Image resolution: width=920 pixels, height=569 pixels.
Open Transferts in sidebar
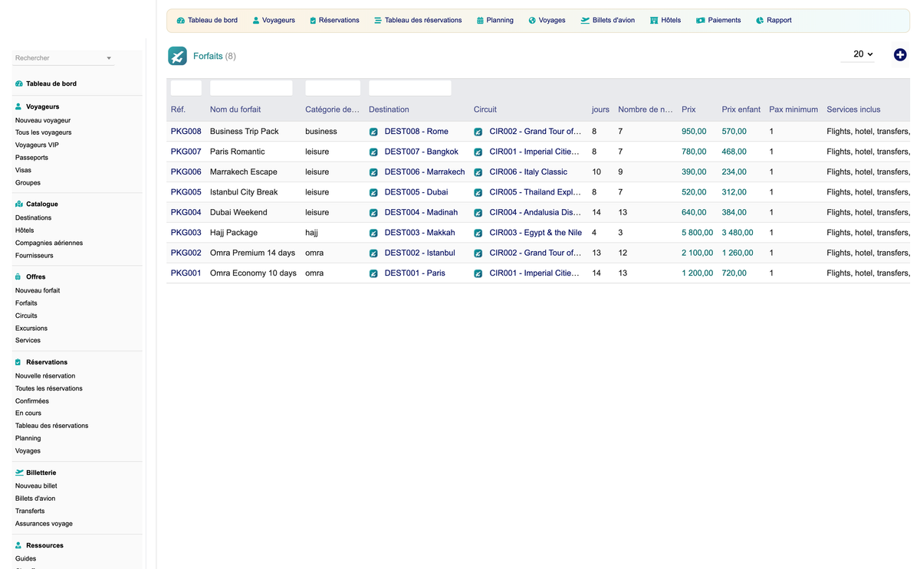click(x=30, y=511)
